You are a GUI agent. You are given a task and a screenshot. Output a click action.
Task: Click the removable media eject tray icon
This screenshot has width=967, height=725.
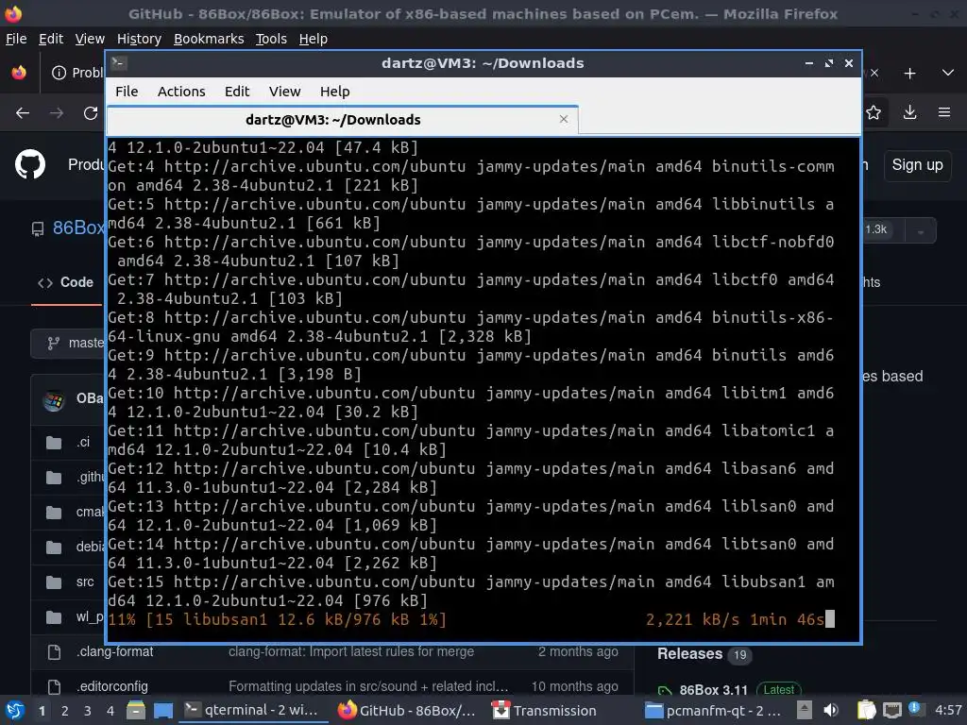click(x=805, y=710)
